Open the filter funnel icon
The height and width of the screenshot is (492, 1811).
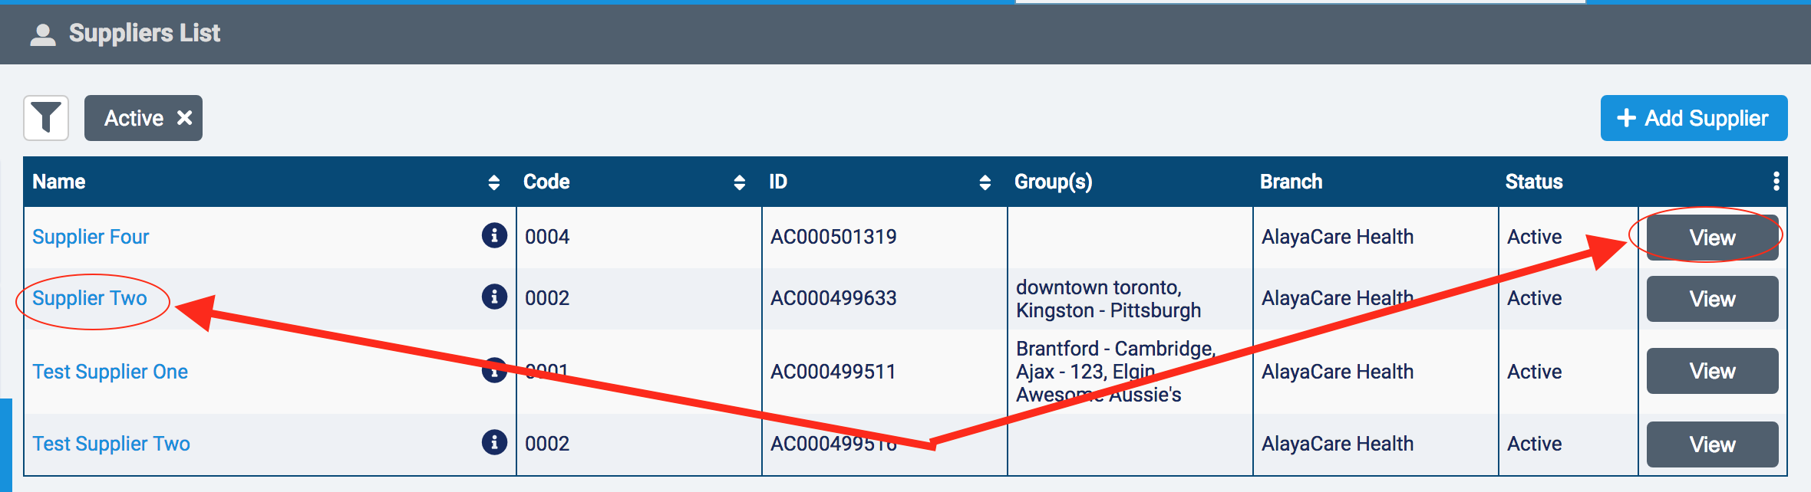(x=46, y=118)
